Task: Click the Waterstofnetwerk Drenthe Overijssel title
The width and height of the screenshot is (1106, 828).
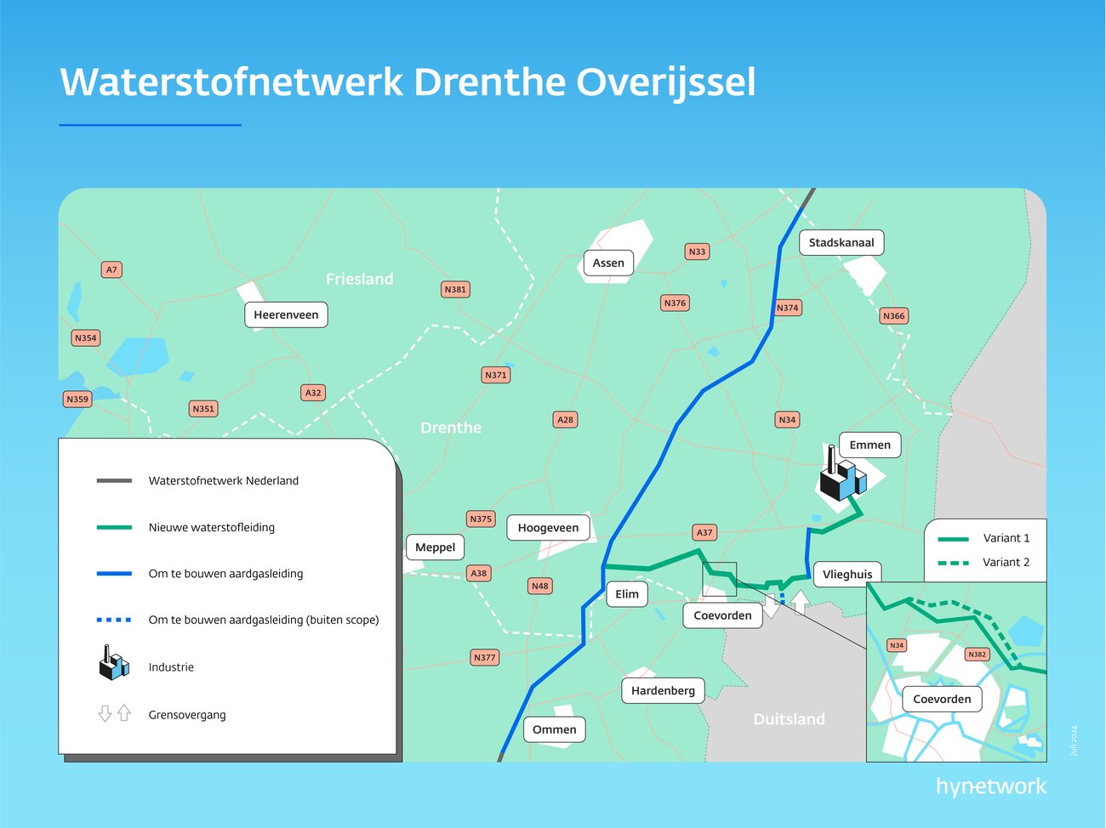Action: pos(408,82)
